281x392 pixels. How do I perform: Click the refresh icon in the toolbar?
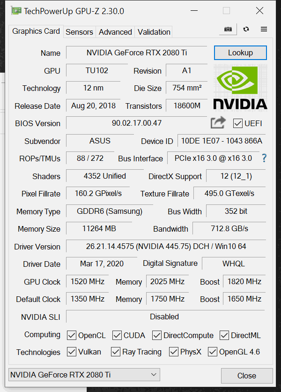[246, 29]
